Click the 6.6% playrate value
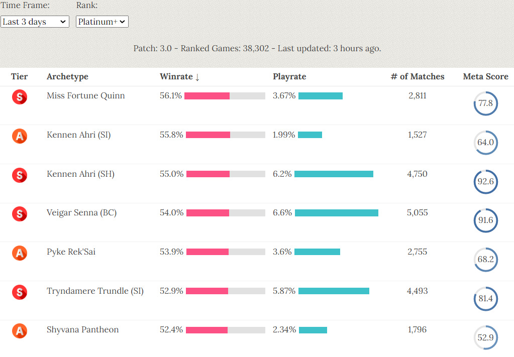The image size is (514, 357). coord(282,212)
